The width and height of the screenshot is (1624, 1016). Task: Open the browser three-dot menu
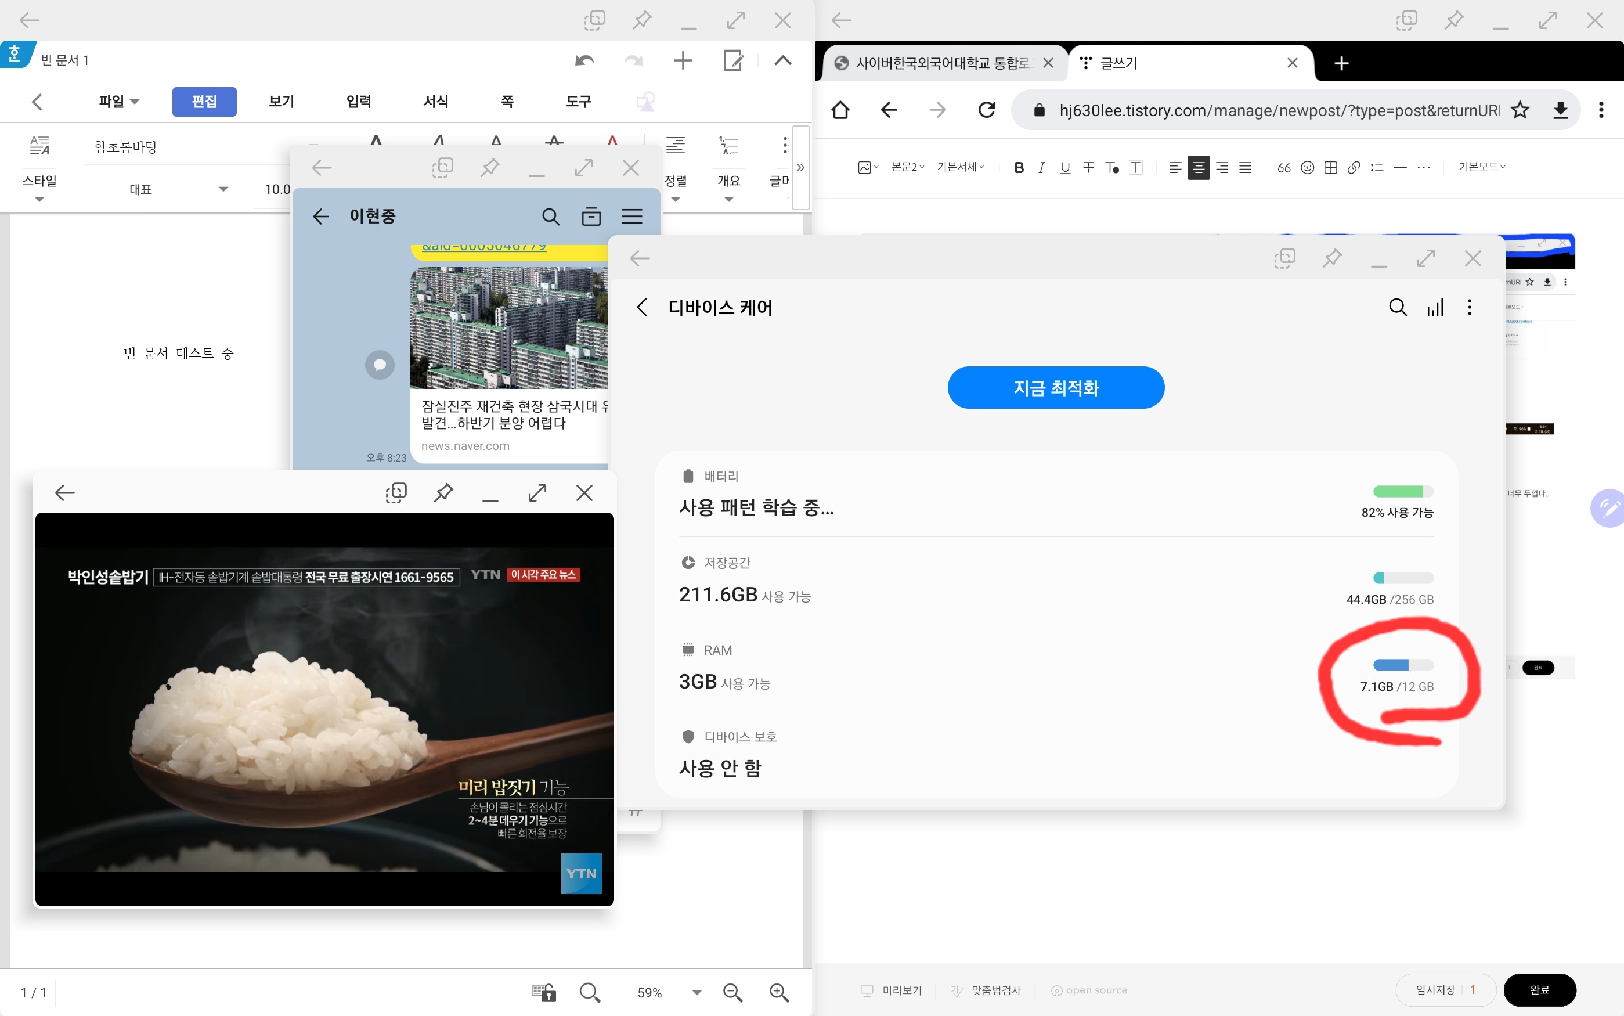coord(1601,110)
